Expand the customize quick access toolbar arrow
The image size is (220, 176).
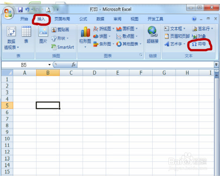pyautogui.click(x=58, y=10)
